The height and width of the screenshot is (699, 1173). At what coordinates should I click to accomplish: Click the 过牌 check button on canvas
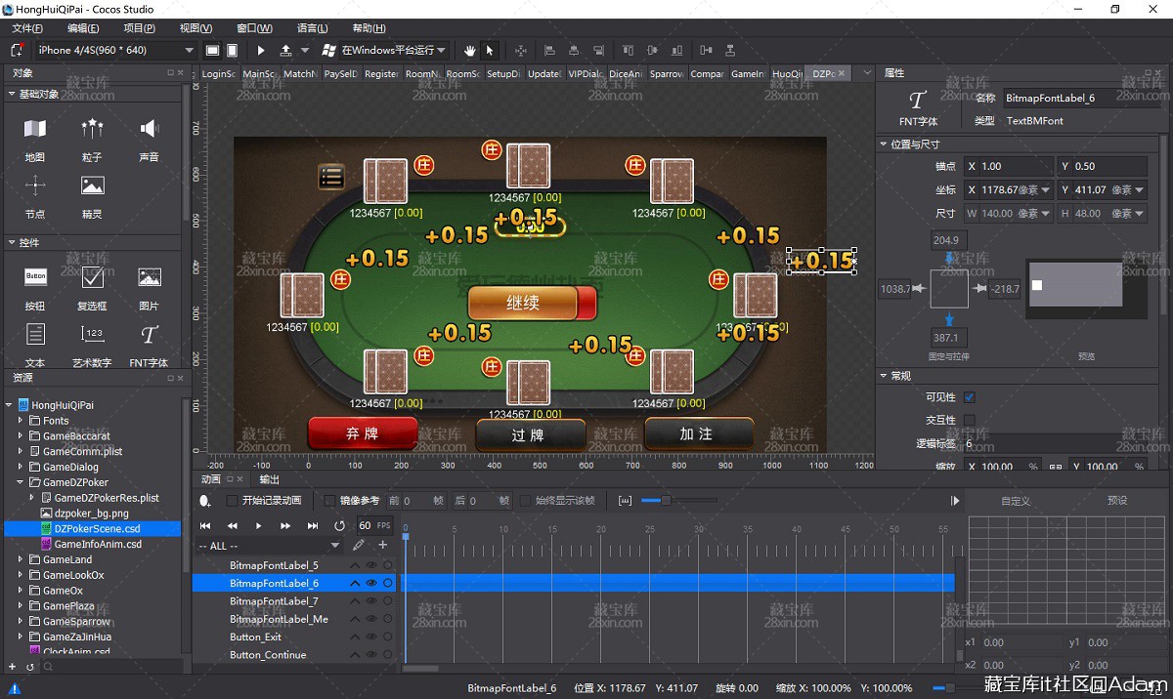[x=531, y=434]
